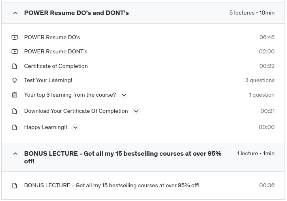Expand description for Download Your Certificate Of Completion

(136, 111)
